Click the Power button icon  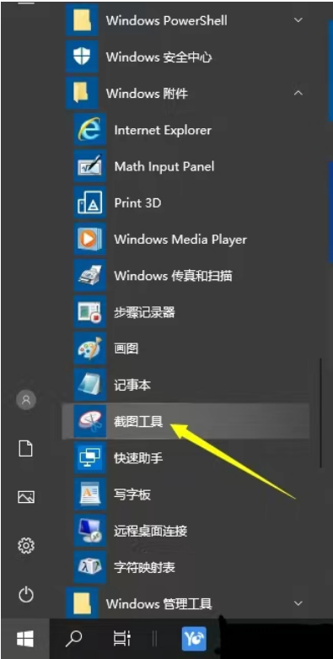pyautogui.click(x=26, y=595)
